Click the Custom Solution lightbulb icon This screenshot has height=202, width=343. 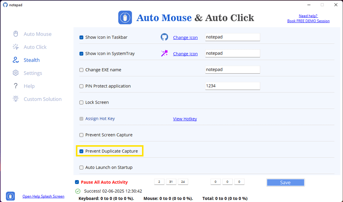[15, 99]
